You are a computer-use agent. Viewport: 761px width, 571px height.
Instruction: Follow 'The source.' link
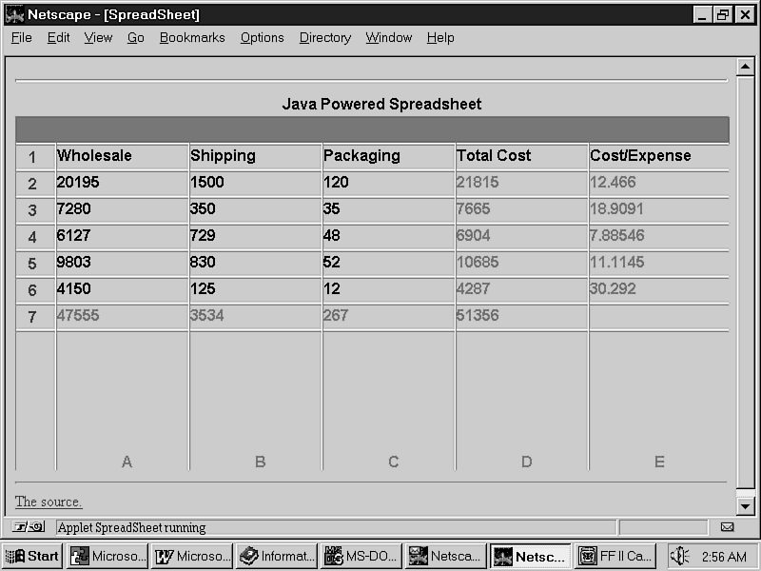coord(49,502)
